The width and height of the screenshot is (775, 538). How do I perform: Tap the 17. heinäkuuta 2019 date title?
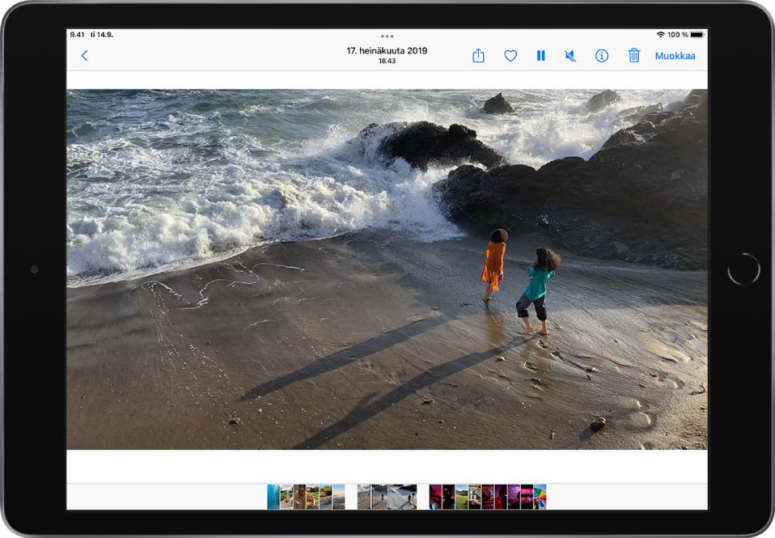point(387,50)
